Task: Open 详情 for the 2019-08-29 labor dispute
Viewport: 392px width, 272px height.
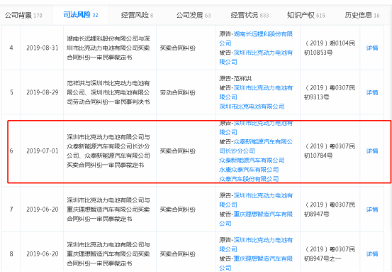Action: (372, 92)
